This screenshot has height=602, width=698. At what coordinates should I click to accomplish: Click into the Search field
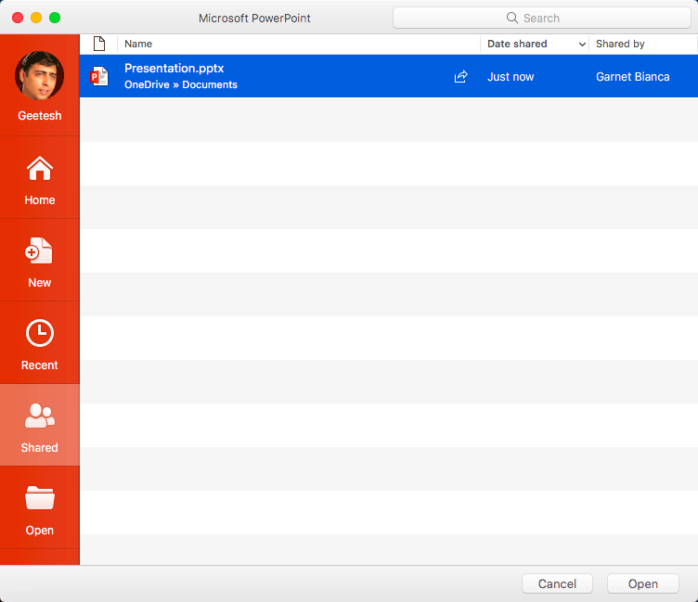tap(557, 18)
